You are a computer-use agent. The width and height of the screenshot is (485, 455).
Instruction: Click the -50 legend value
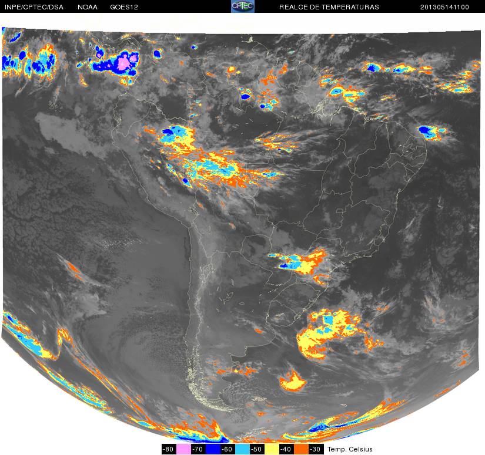tap(257, 449)
